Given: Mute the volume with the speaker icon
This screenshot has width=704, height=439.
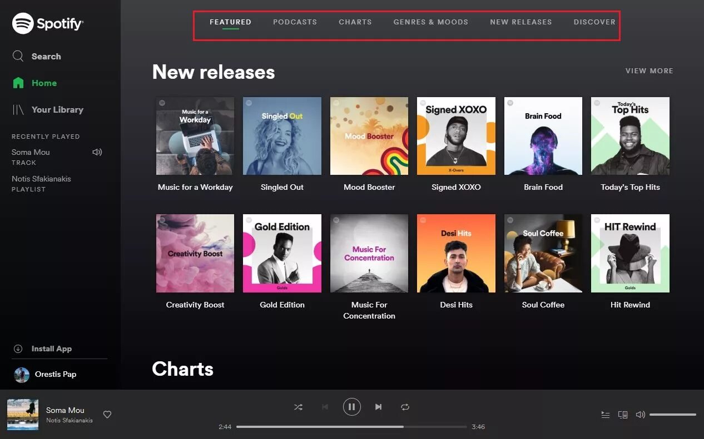Looking at the screenshot, I should (x=640, y=415).
